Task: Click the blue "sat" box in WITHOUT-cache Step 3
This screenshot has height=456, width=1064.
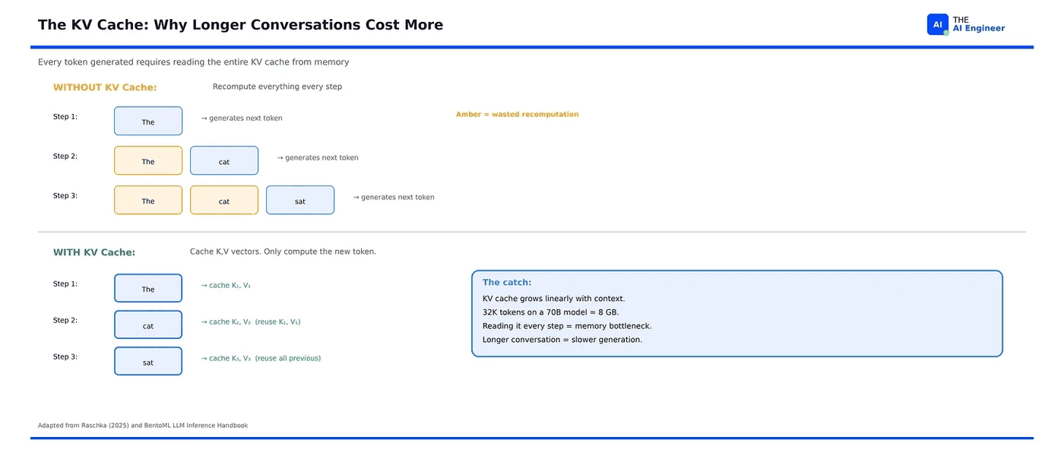Action: click(x=300, y=201)
